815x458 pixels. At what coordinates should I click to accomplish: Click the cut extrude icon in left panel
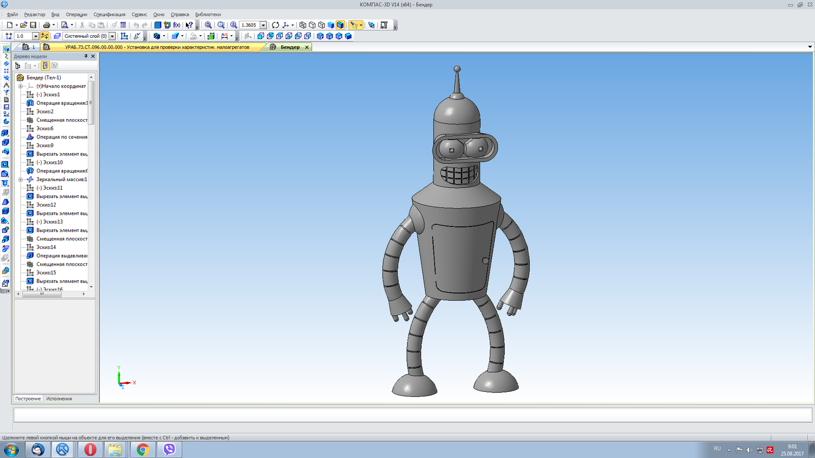(x=5, y=165)
